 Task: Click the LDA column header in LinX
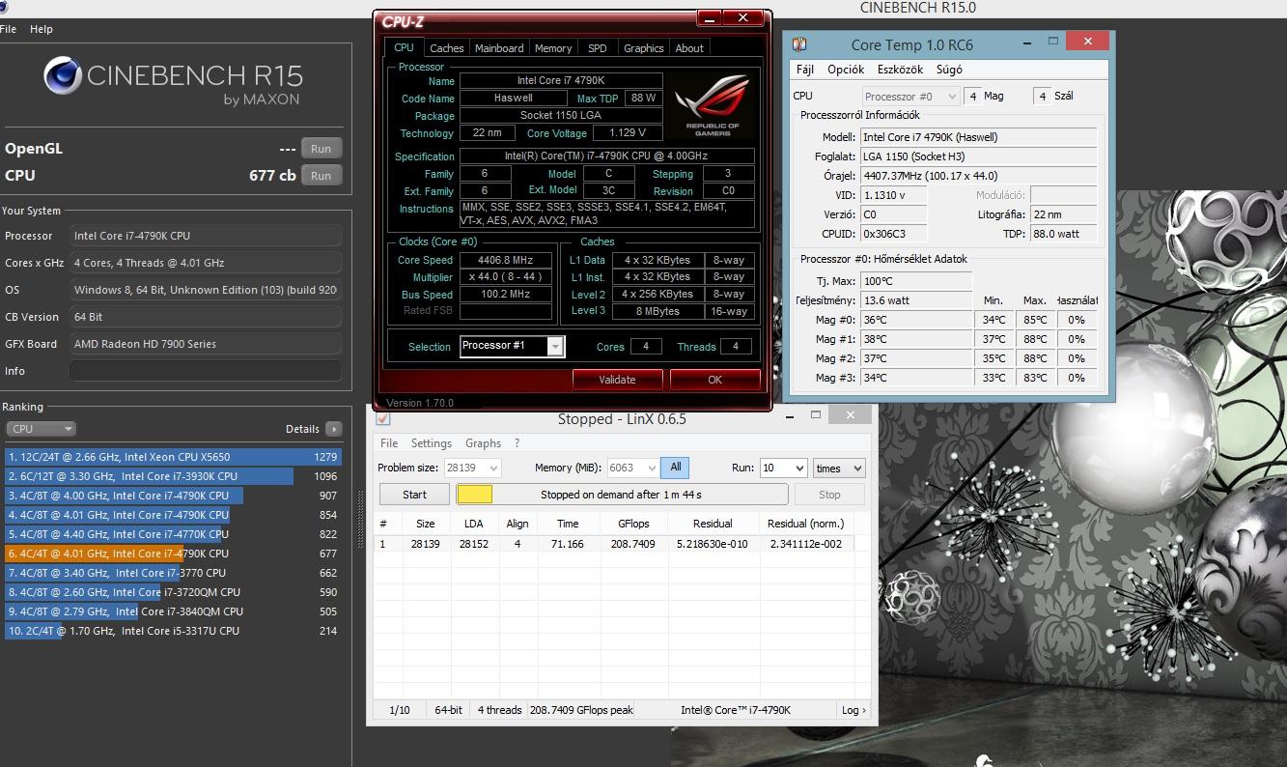[474, 524]
